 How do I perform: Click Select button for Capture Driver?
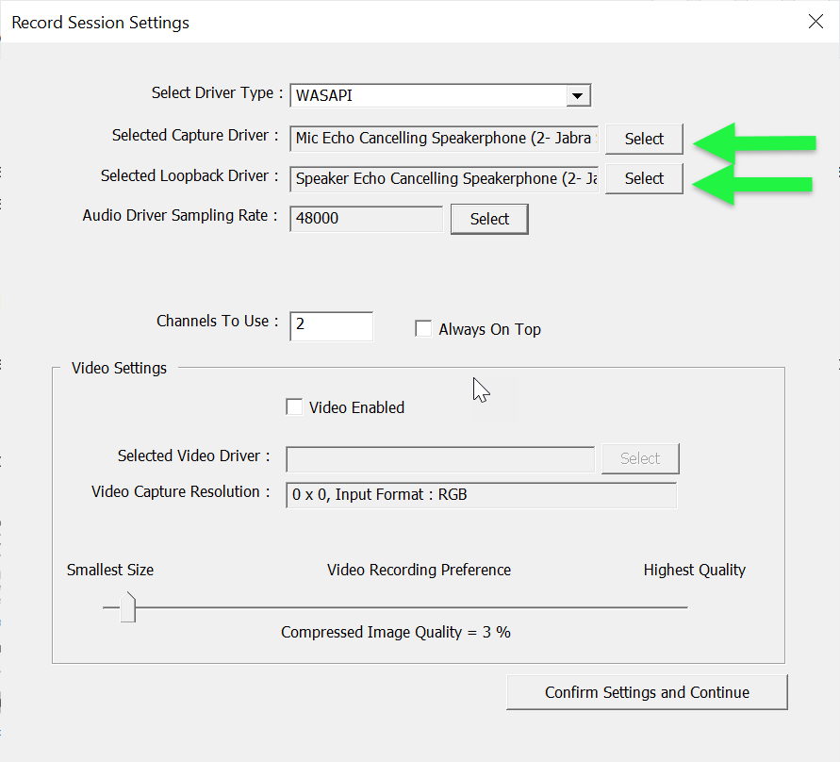644,139
